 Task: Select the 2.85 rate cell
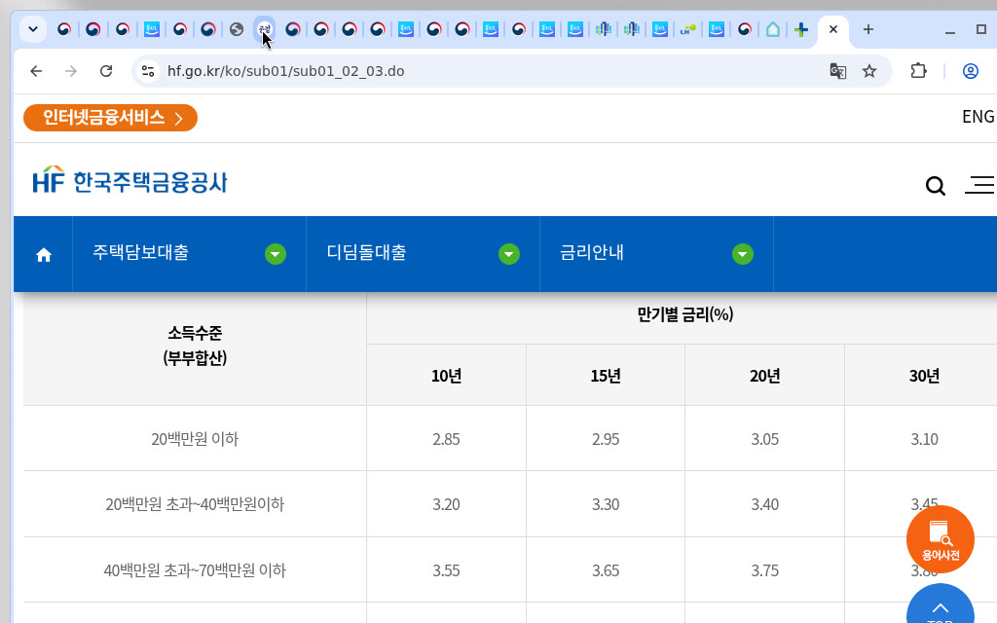pos(446,439)
